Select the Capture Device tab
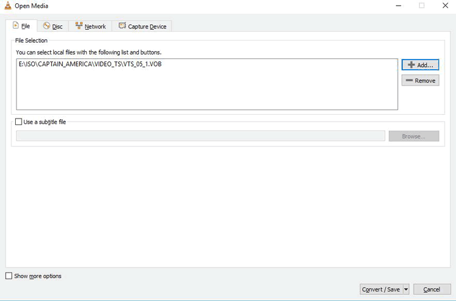The height and width of the screenshot is (301, 456). pos(145,26)
